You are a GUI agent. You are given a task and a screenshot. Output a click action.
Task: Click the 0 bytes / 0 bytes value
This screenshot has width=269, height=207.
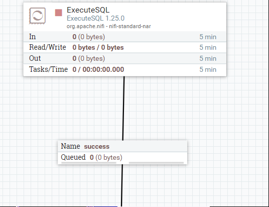pyautogui.click(x=98, y=47)
